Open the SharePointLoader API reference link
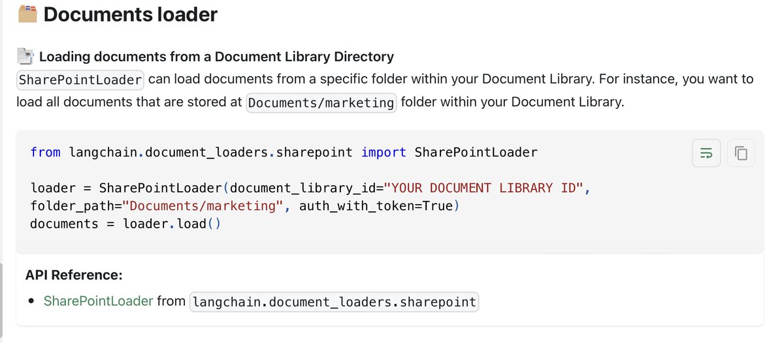The image size is (784, 343). coord(98,301)
